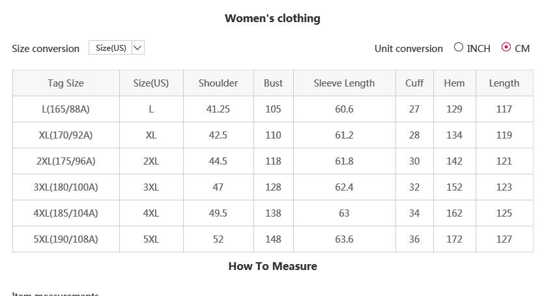Click the Tag Size column header
The image size is (544, 296).
(x=66, y=83)
